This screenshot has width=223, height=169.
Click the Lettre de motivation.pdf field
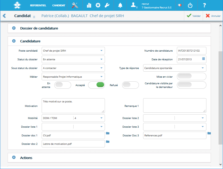(x=73, y=144)
